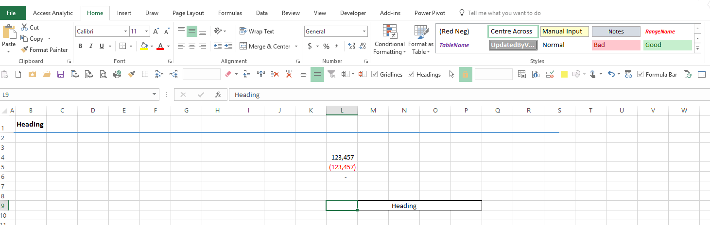The image size is (710, 225).
Task: Apply yellow fill color bucket
Action: (143, 46)
